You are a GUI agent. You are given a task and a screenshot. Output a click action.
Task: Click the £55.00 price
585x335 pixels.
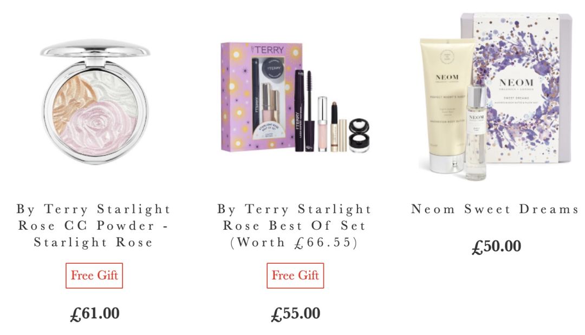[x=296, y=313]
